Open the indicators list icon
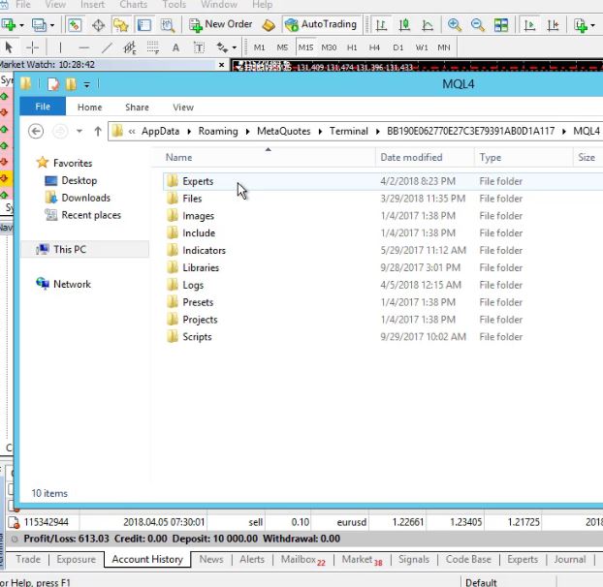The image size is (603, 587). (581, 25)
